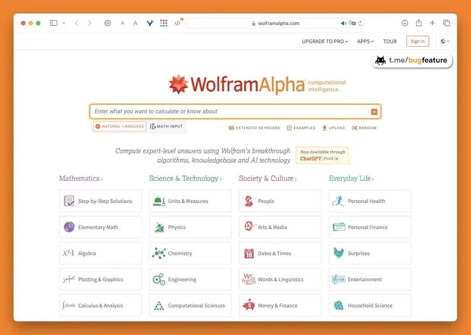Open Money & Finance piggy bank icon
The width and height of the screenshot is (471, 335).
click(x=249, y=305)
